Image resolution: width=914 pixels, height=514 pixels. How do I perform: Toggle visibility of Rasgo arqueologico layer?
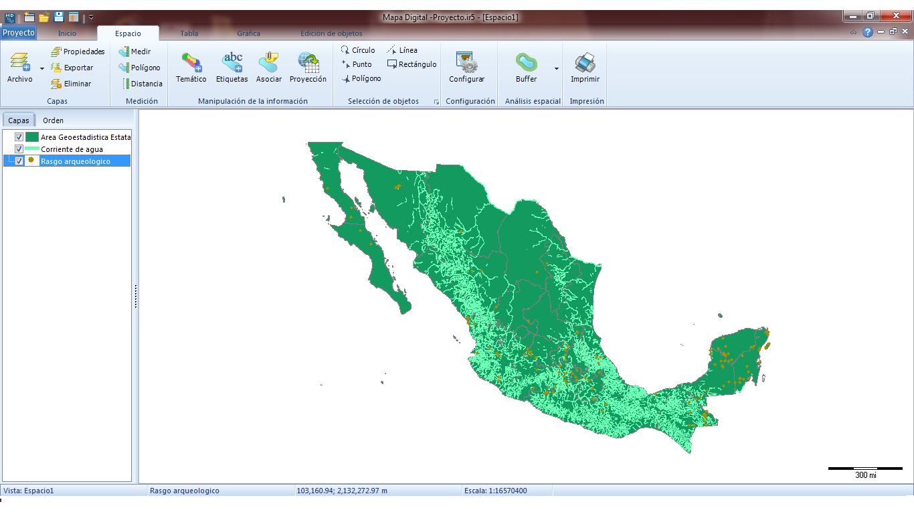[x=18, y=161]
